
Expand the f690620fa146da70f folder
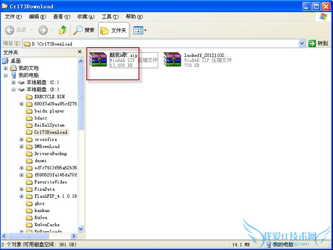21,175
